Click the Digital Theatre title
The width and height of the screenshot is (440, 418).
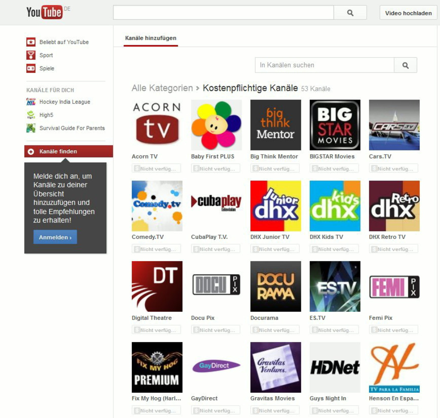coord(152,318)
